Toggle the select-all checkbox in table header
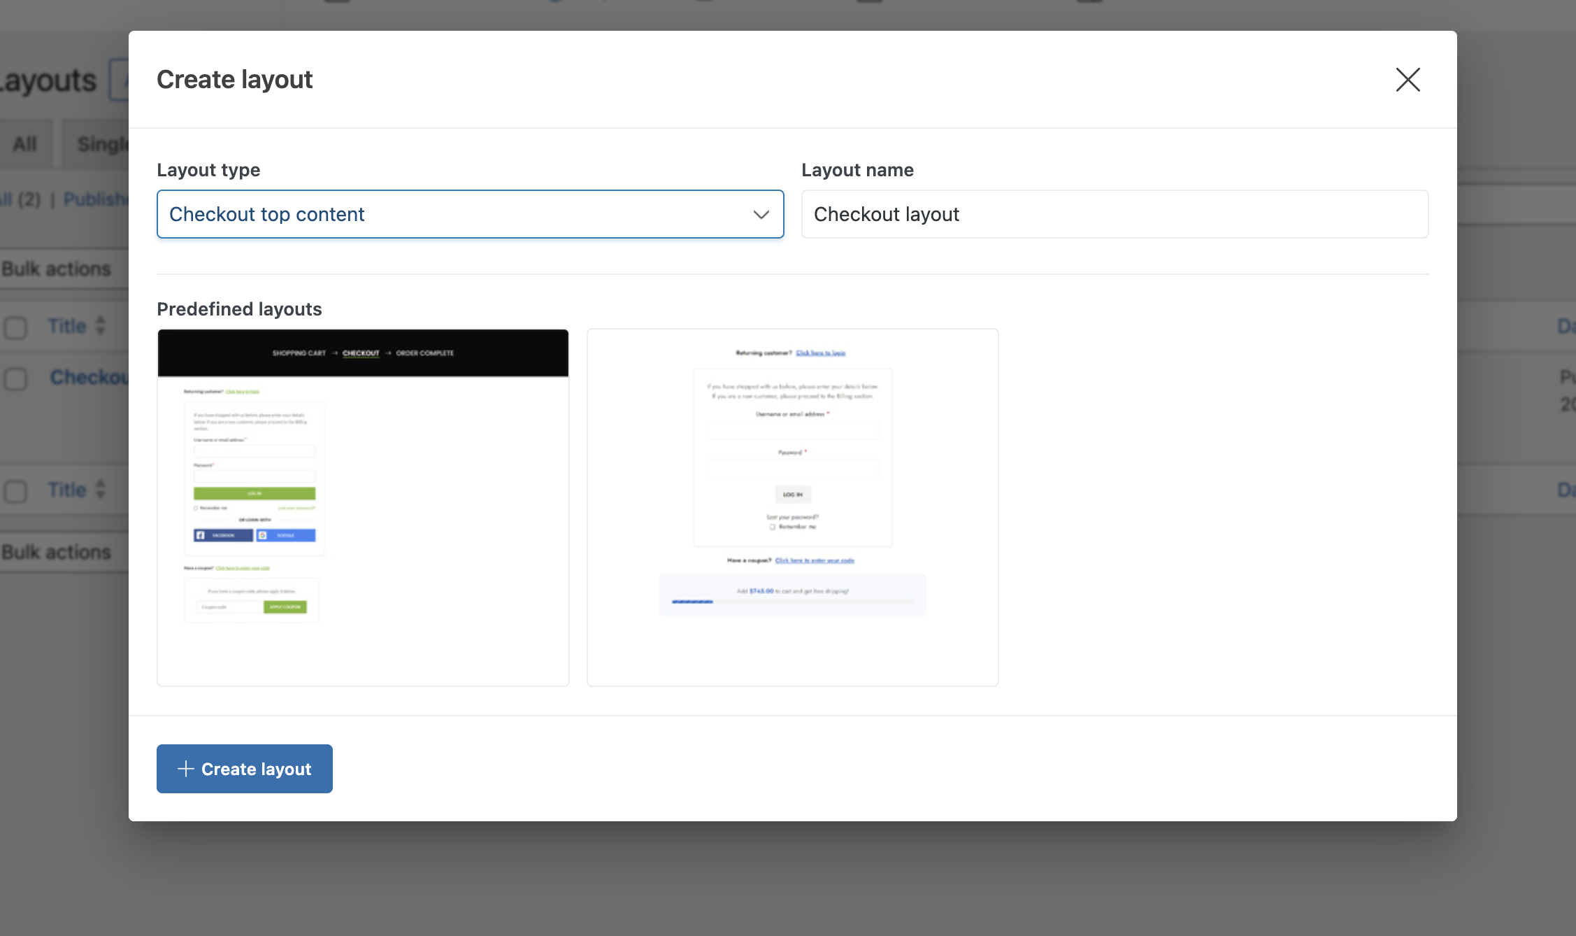The image size is (1576, 936). (x=15, y=327)
